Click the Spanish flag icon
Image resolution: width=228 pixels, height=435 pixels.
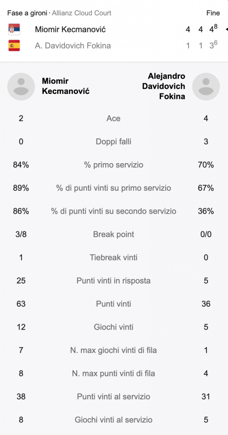[14, 45]
